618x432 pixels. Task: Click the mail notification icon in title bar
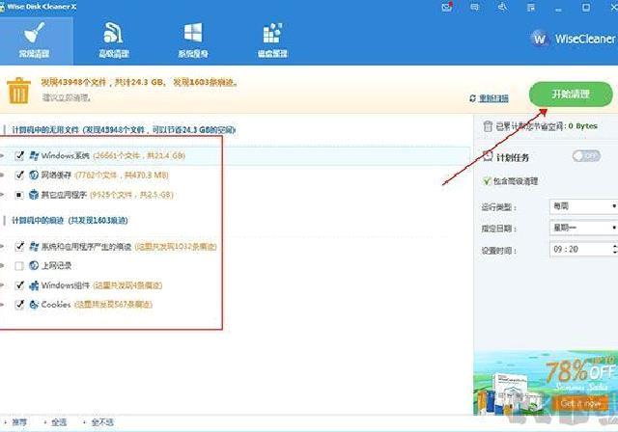(x=447, y=7)
